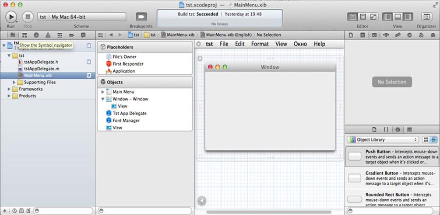This screenshot has height=215, width=440.
Task: Expand the Frameworks group
Action: coord(9,89)
